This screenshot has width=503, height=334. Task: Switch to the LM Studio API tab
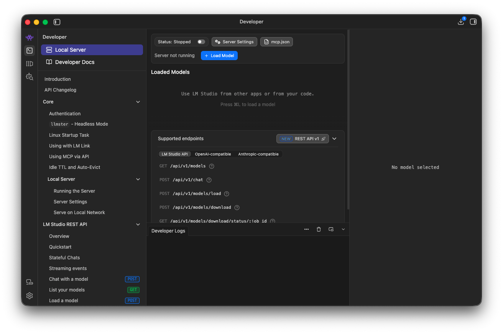tap(175, 154)
